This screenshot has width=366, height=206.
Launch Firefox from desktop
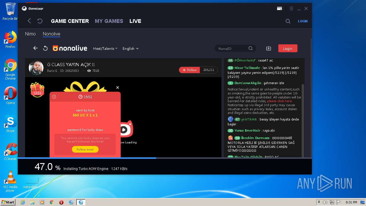pyautogui.click(x=10, y=39)
